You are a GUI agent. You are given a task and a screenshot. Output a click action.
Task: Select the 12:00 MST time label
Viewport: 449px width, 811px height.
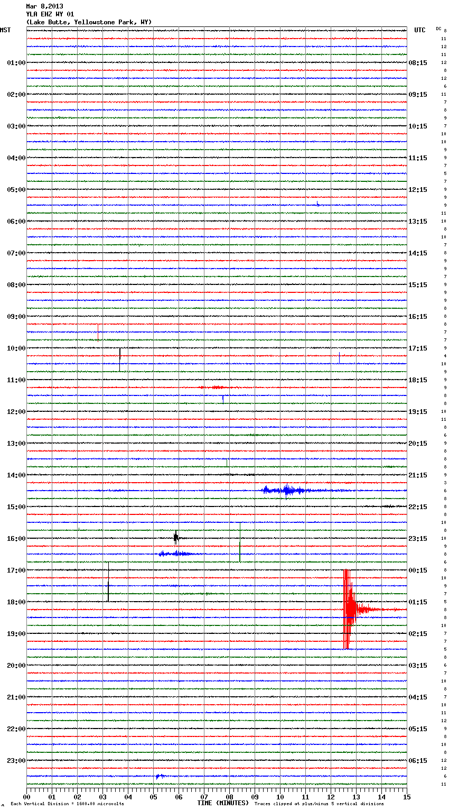click(x=16, y=412)
